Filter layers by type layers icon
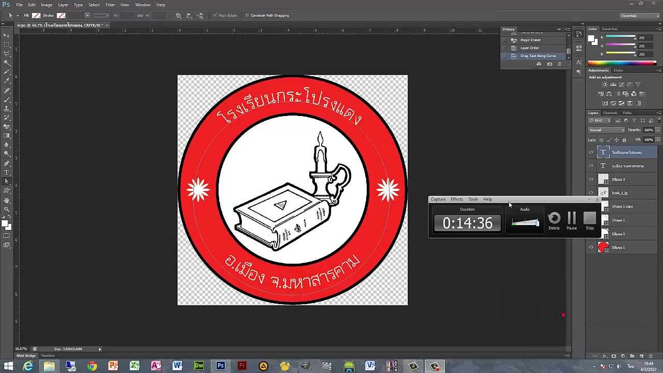 [x=634, y=120]
